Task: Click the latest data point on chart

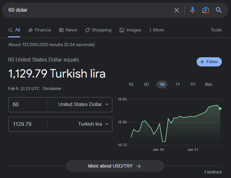Action: pyautogui.click(x=220, y=109)
